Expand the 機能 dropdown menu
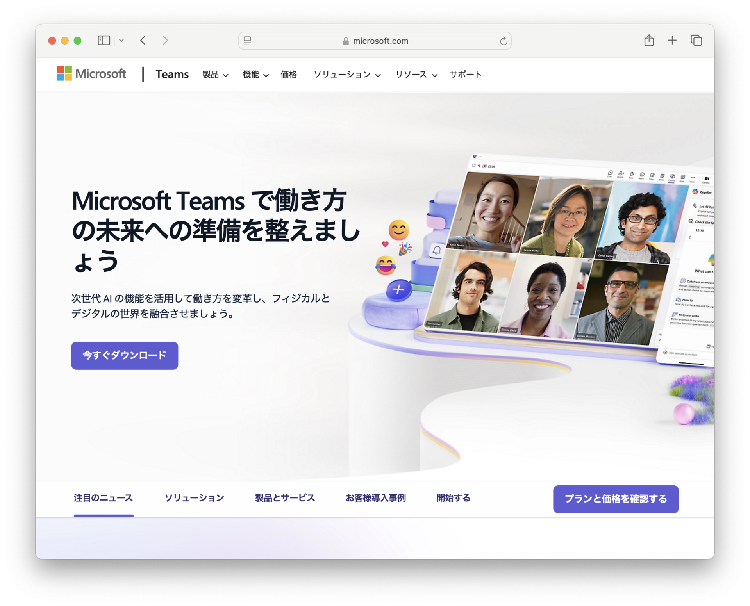This screenshot has width=750, height=606. point(255,74)
